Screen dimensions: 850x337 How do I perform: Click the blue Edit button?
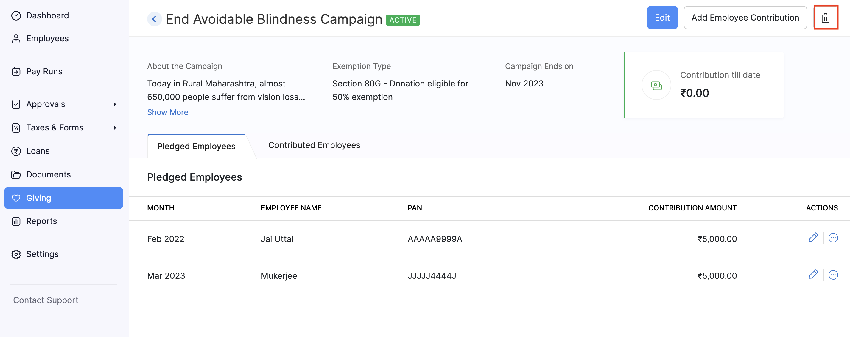(x=662, y=18)
